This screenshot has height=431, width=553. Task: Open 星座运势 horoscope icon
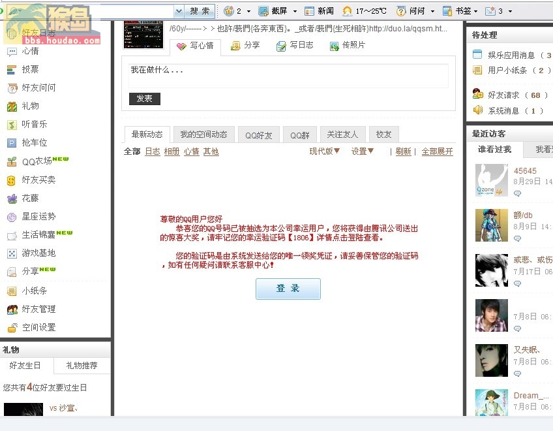(x=12, y=217)
